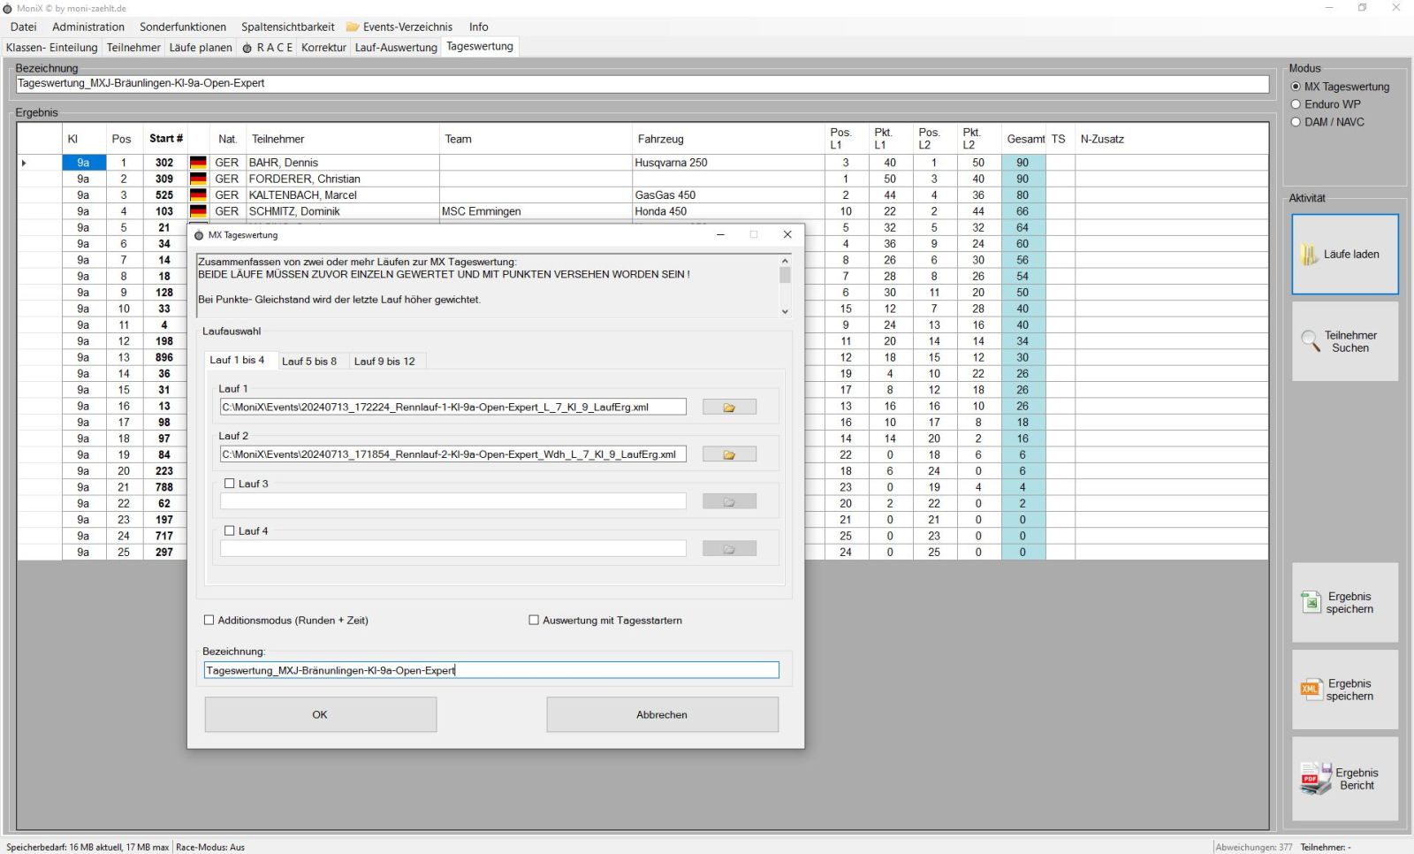The image size is (1414, 854).
Task: Switch to Korrektur tab
Action: pos(323,48)
